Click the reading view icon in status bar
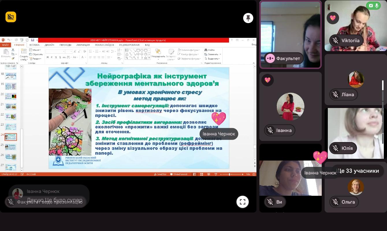 [209, 174]
